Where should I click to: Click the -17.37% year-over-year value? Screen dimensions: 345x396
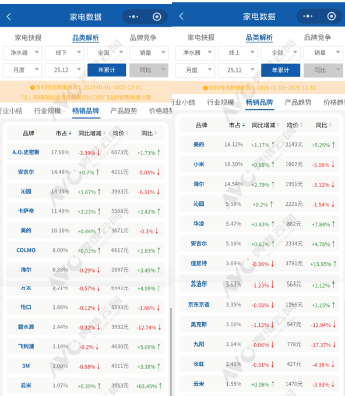point(321,345)
